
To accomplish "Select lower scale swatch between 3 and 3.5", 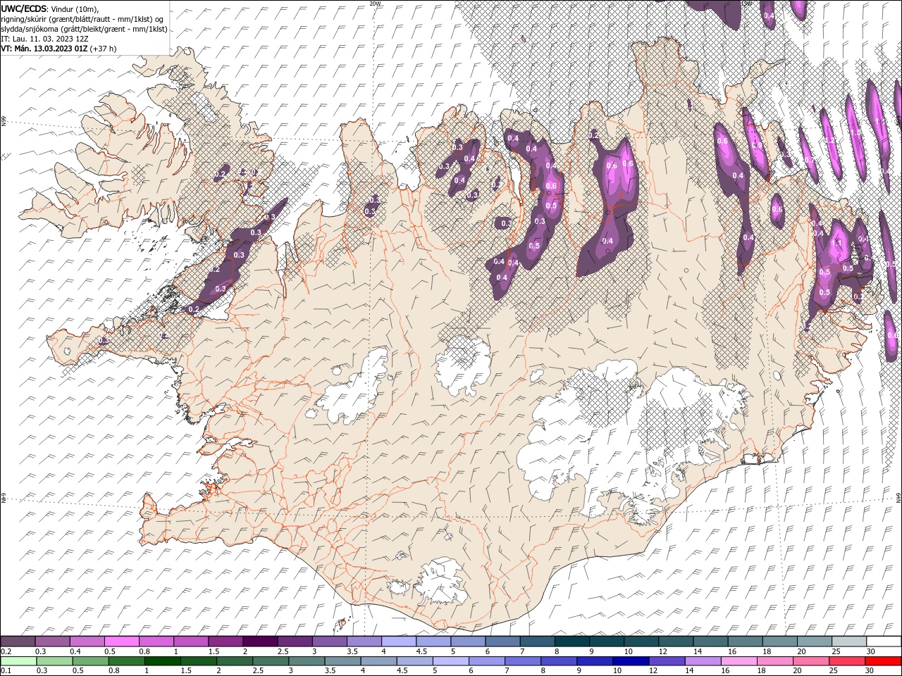I will coord(306,661).
